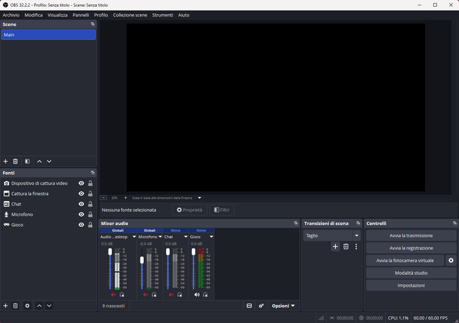Image resolution: width=459 pixels, height=323 pixels.
Task: Open the Archivio menu
Action: point(11,15)
